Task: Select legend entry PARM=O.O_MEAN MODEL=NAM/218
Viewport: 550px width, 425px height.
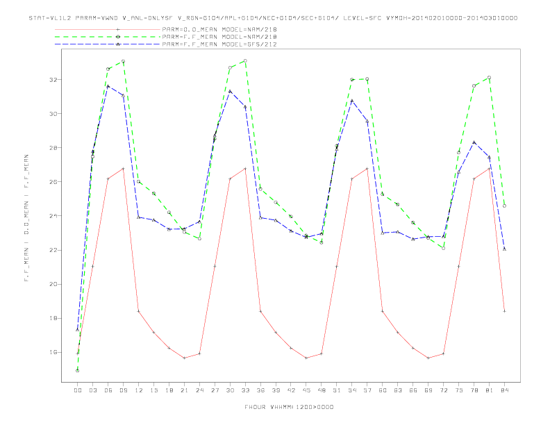Action: tap(219, 29)
